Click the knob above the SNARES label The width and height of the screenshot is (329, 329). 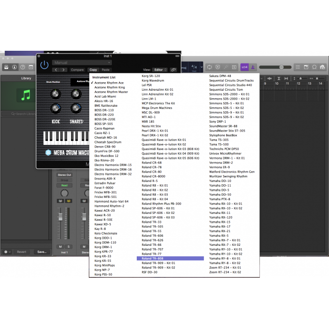coord(76,108)
